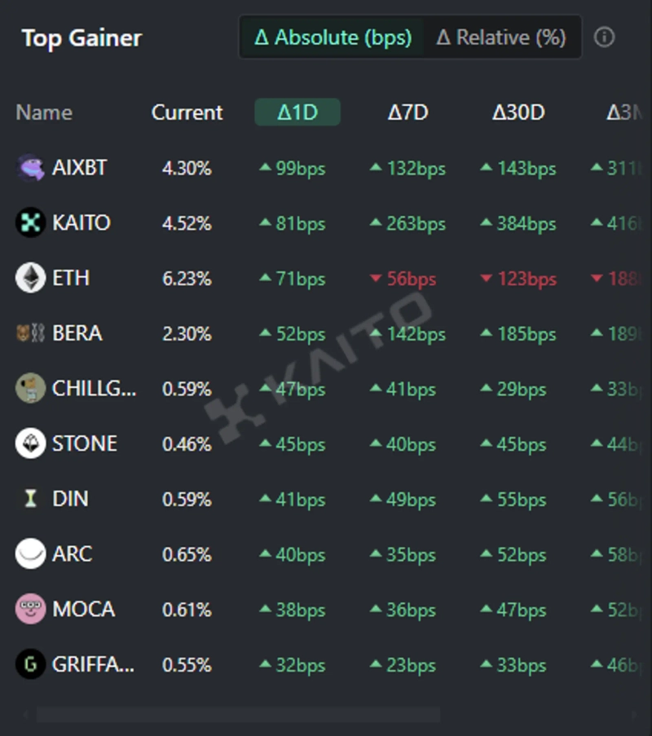Click the ETH diamond icon
This screenshot has width=652, height=736.
click(x=30, y=278)
